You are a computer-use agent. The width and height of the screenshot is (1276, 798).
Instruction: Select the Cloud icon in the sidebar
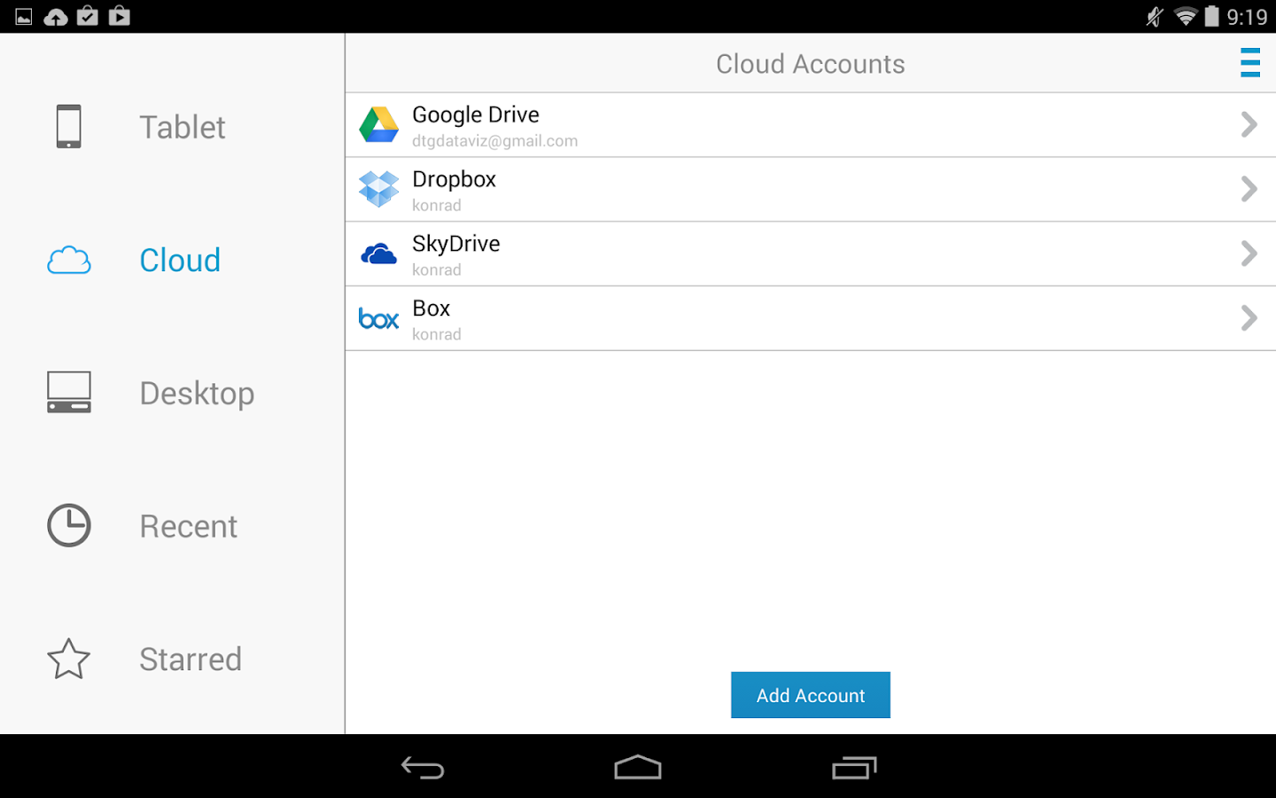tap(68, 261)
